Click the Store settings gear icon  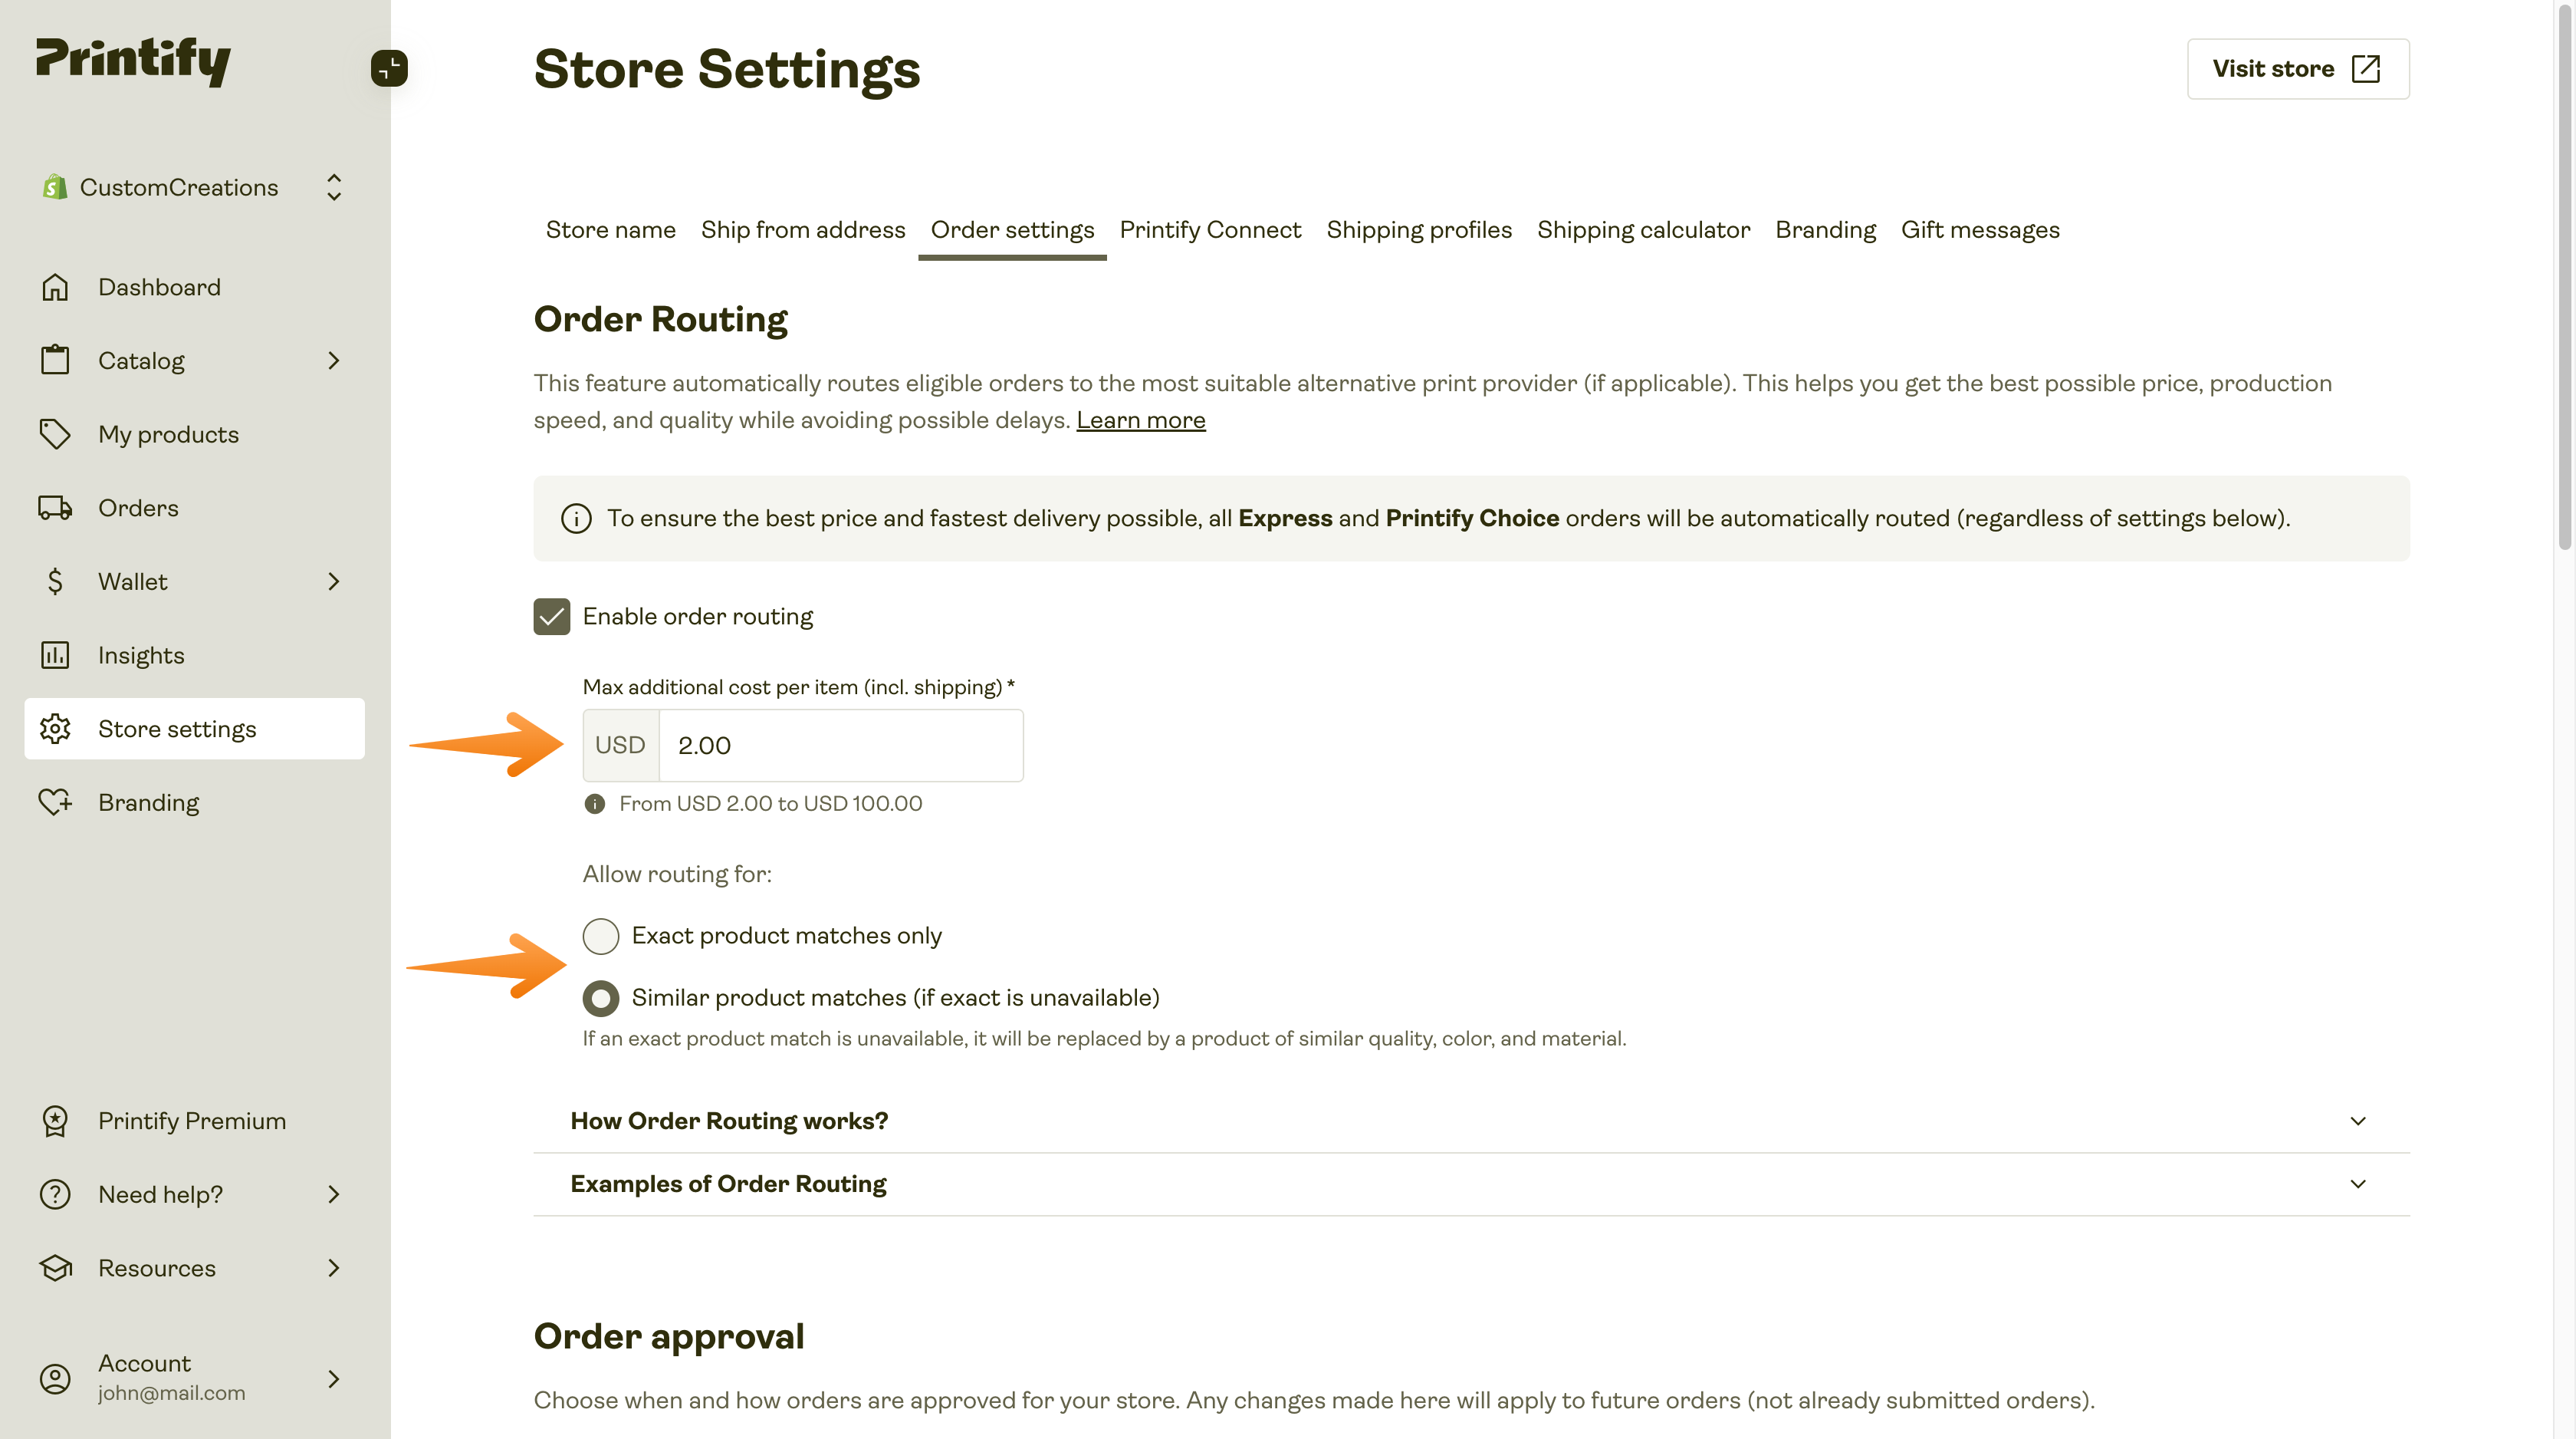(x=55, y=729)
